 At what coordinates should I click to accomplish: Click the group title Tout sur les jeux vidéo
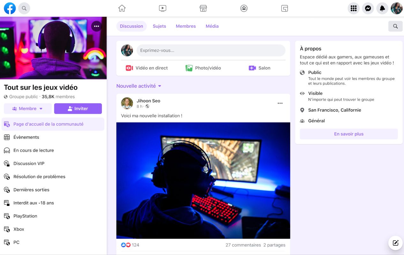click(41, 87)
